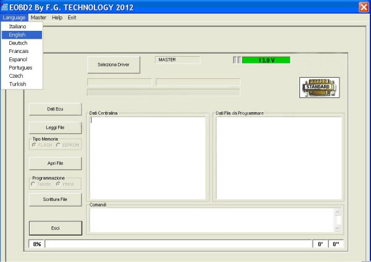Choose the Tabelle programming option
The height and width of the screenshot is (262, 371).
coord(34,184)
